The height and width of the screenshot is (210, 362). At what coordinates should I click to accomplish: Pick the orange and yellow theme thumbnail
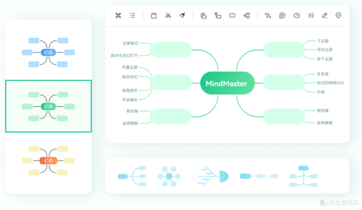48,160
